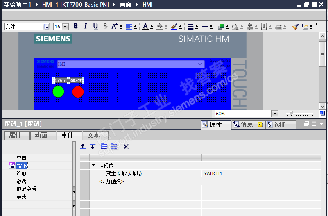Screen dimensions: 328x216
Task: Click the folder-style function list icon
Action: point(104,146)
